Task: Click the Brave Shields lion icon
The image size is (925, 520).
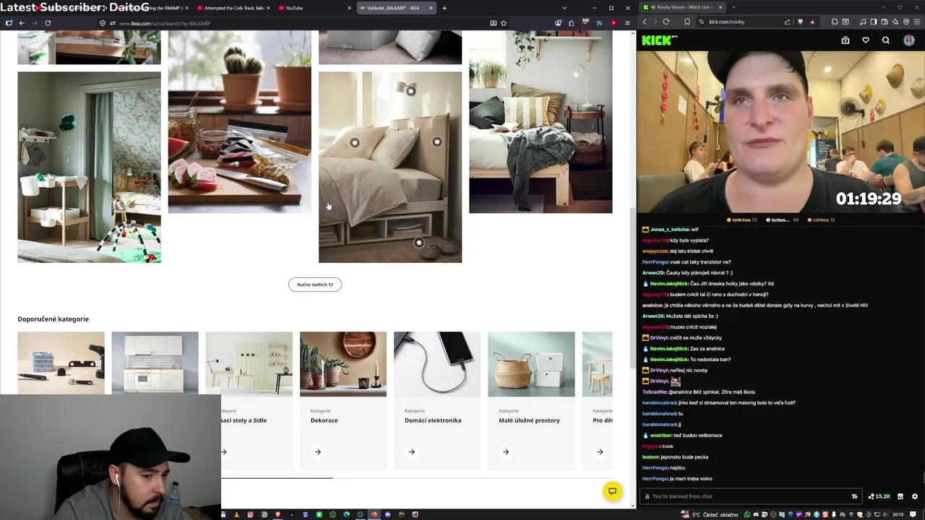Action: pos(800,22)
